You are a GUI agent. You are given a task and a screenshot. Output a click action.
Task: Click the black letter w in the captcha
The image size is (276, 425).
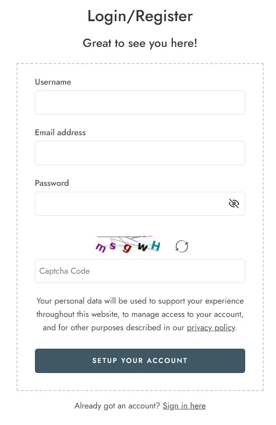point(142,247)
